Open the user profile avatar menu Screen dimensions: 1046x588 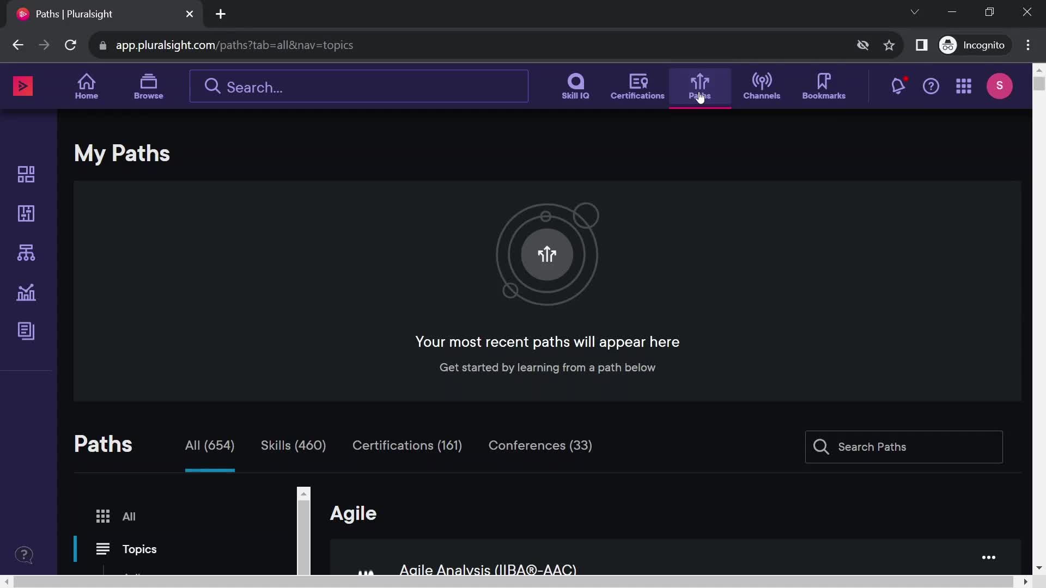coord(999,86)
